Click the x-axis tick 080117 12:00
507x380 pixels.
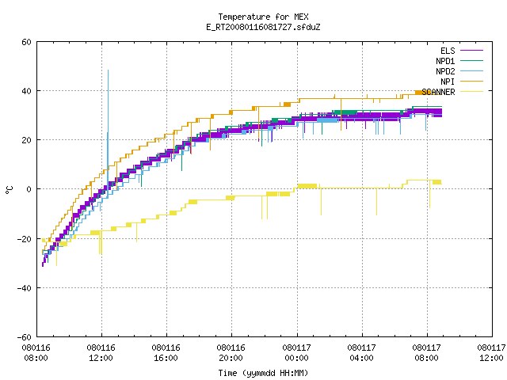coord(491,353)
